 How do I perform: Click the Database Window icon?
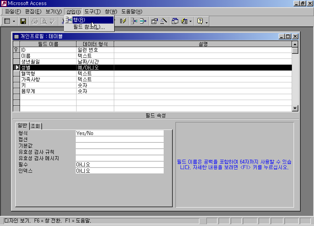pos(175,21)
